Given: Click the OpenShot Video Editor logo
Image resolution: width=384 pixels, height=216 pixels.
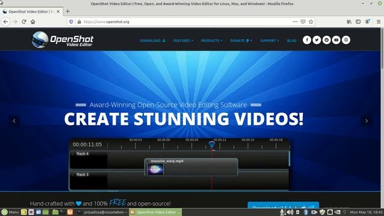Looking at the screenshot, I should pos(62,40).
